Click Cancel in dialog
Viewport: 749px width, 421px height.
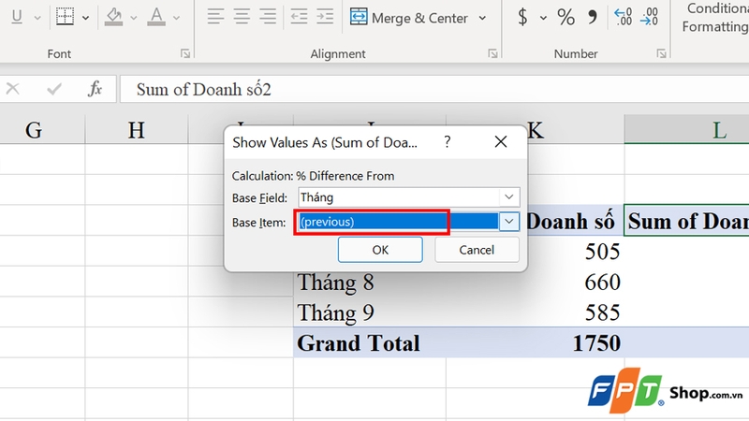click(x=477, y=250)
